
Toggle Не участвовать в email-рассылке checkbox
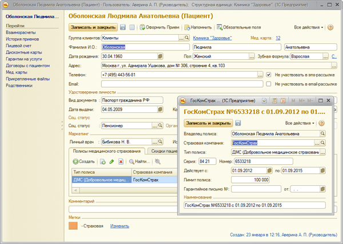(x=269, y=84)
